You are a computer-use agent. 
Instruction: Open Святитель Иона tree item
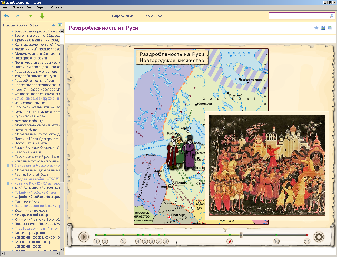27,202
